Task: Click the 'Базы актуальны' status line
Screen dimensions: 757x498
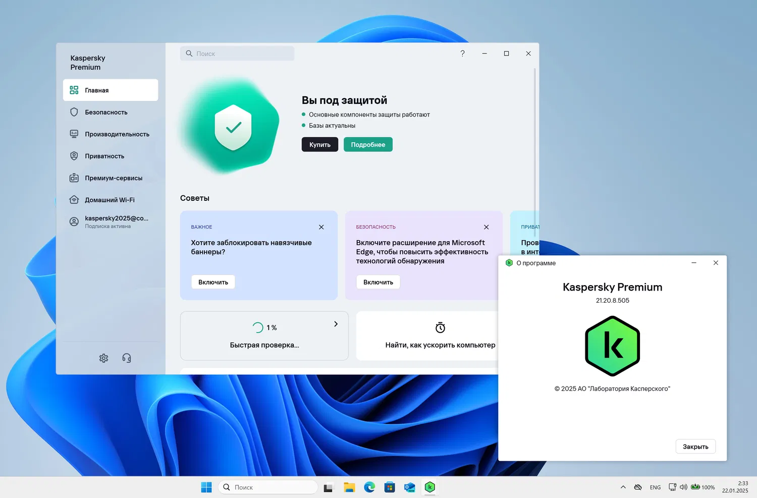Action: coord(332,126)
